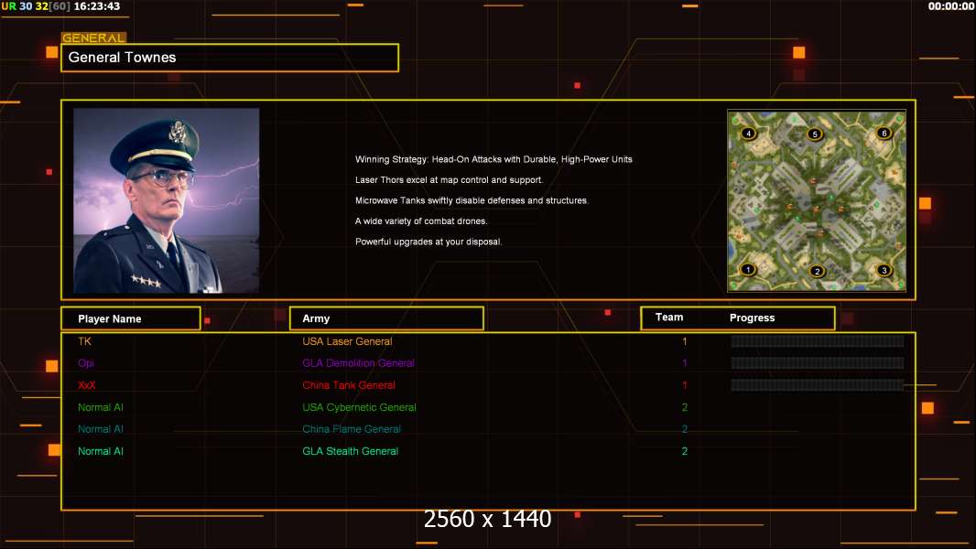Click start position 4 on minimap

[749, 133]
